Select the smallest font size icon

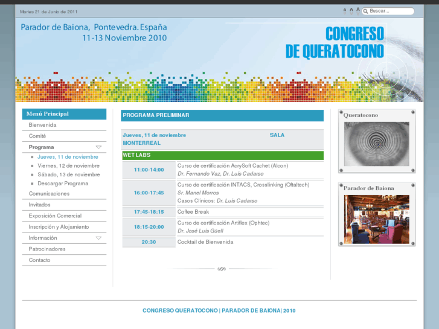pos(345,11)
